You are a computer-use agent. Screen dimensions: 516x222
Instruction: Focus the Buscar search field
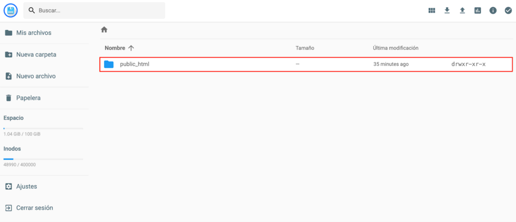pos(98,11)
